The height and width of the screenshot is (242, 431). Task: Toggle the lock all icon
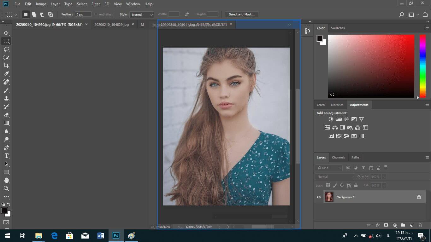pos(356,185)
